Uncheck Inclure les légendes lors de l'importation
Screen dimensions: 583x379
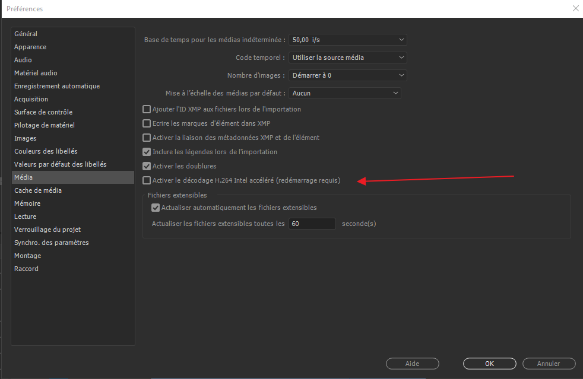[147, 152]
